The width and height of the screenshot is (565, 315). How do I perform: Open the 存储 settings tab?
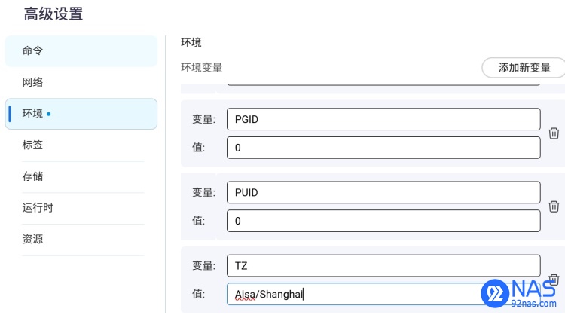point(81,176)
